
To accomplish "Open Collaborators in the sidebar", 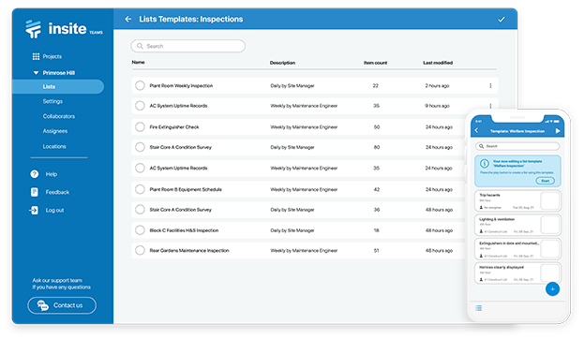I will pyautogui.click(x=59, y=116).
